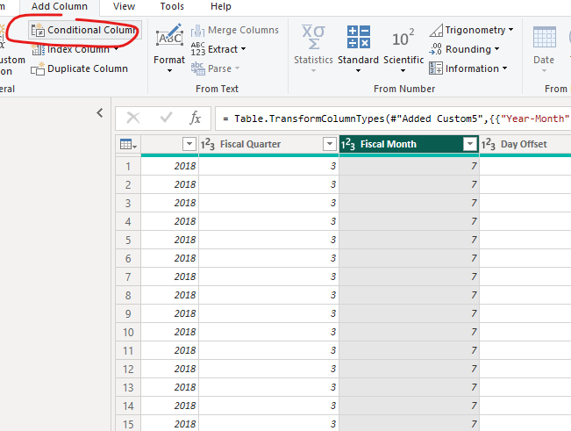Open the Scientific operations menu
Image resolution: width=571 pixels, height=431 pixels.
point(403,48)
